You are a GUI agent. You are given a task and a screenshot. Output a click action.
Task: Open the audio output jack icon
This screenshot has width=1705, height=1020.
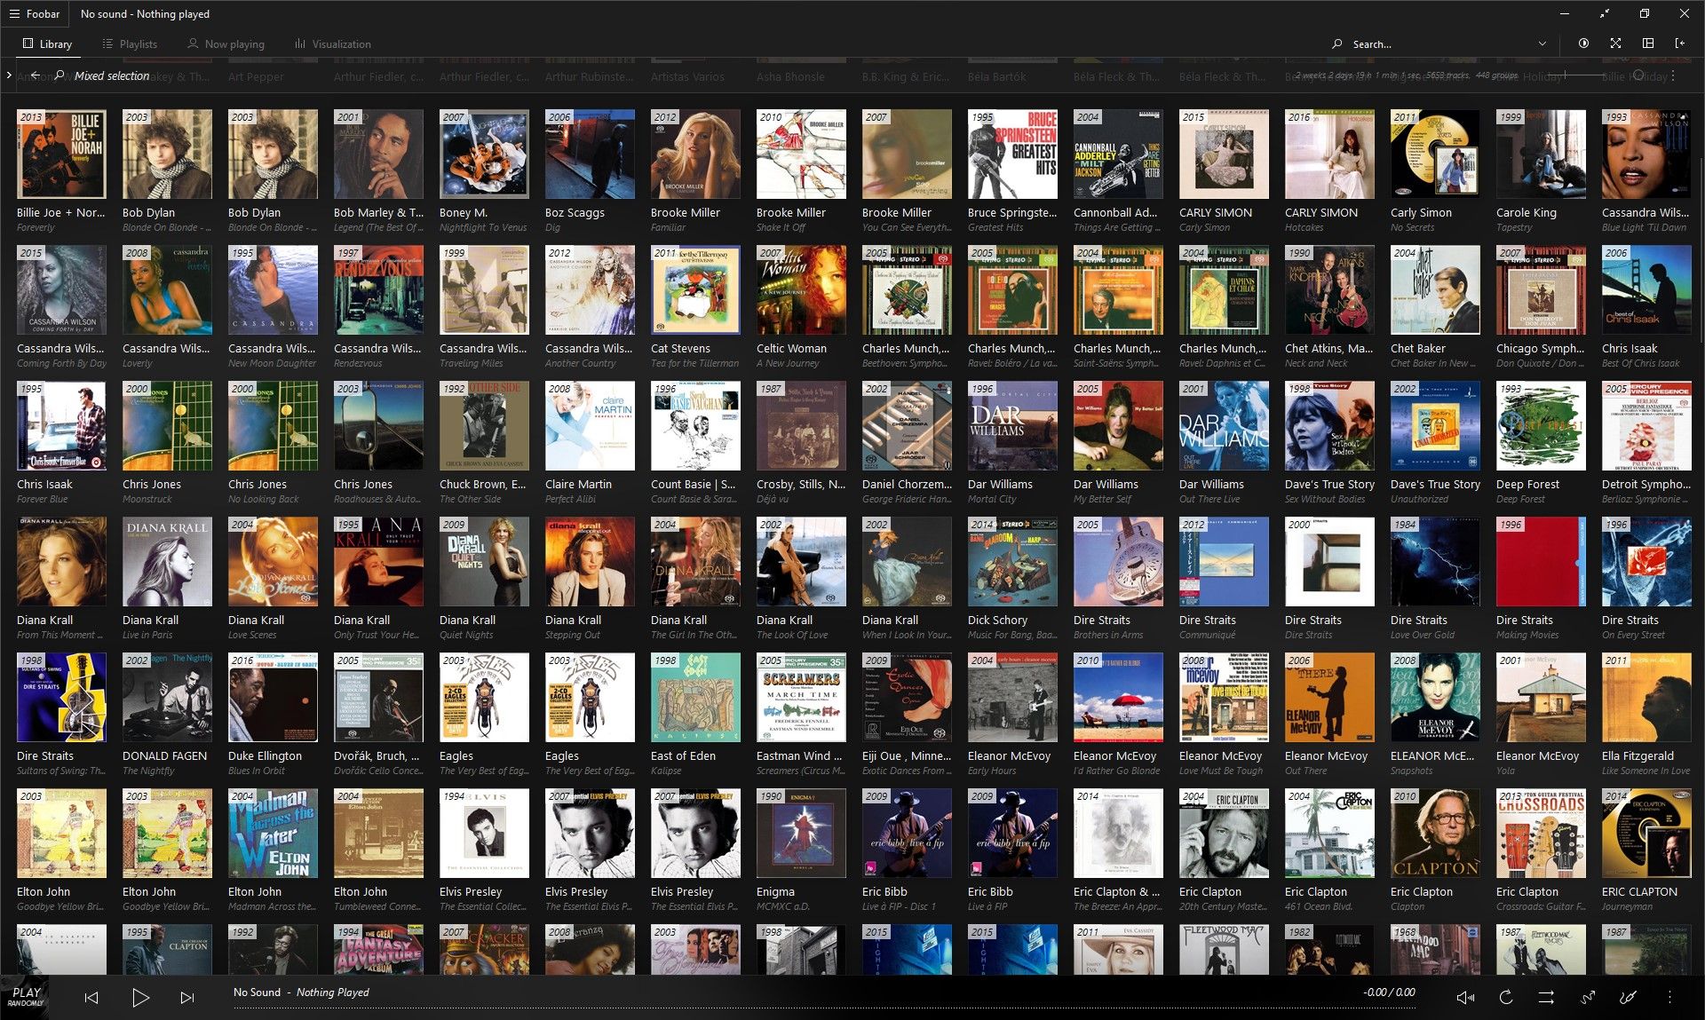(x=1628, y=998)
